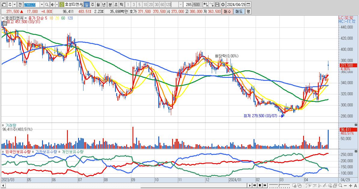
Task: Close the investor holdings indicator panel
Action: (356, 151)
